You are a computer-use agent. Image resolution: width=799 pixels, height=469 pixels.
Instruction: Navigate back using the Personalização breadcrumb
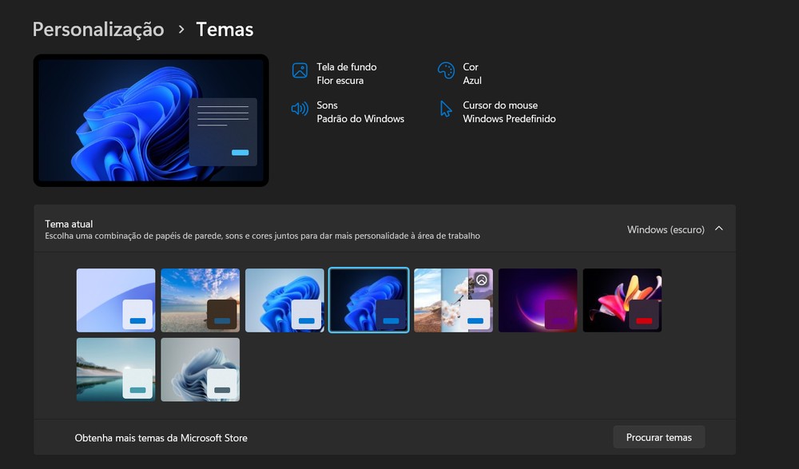[x=97, y=29]
